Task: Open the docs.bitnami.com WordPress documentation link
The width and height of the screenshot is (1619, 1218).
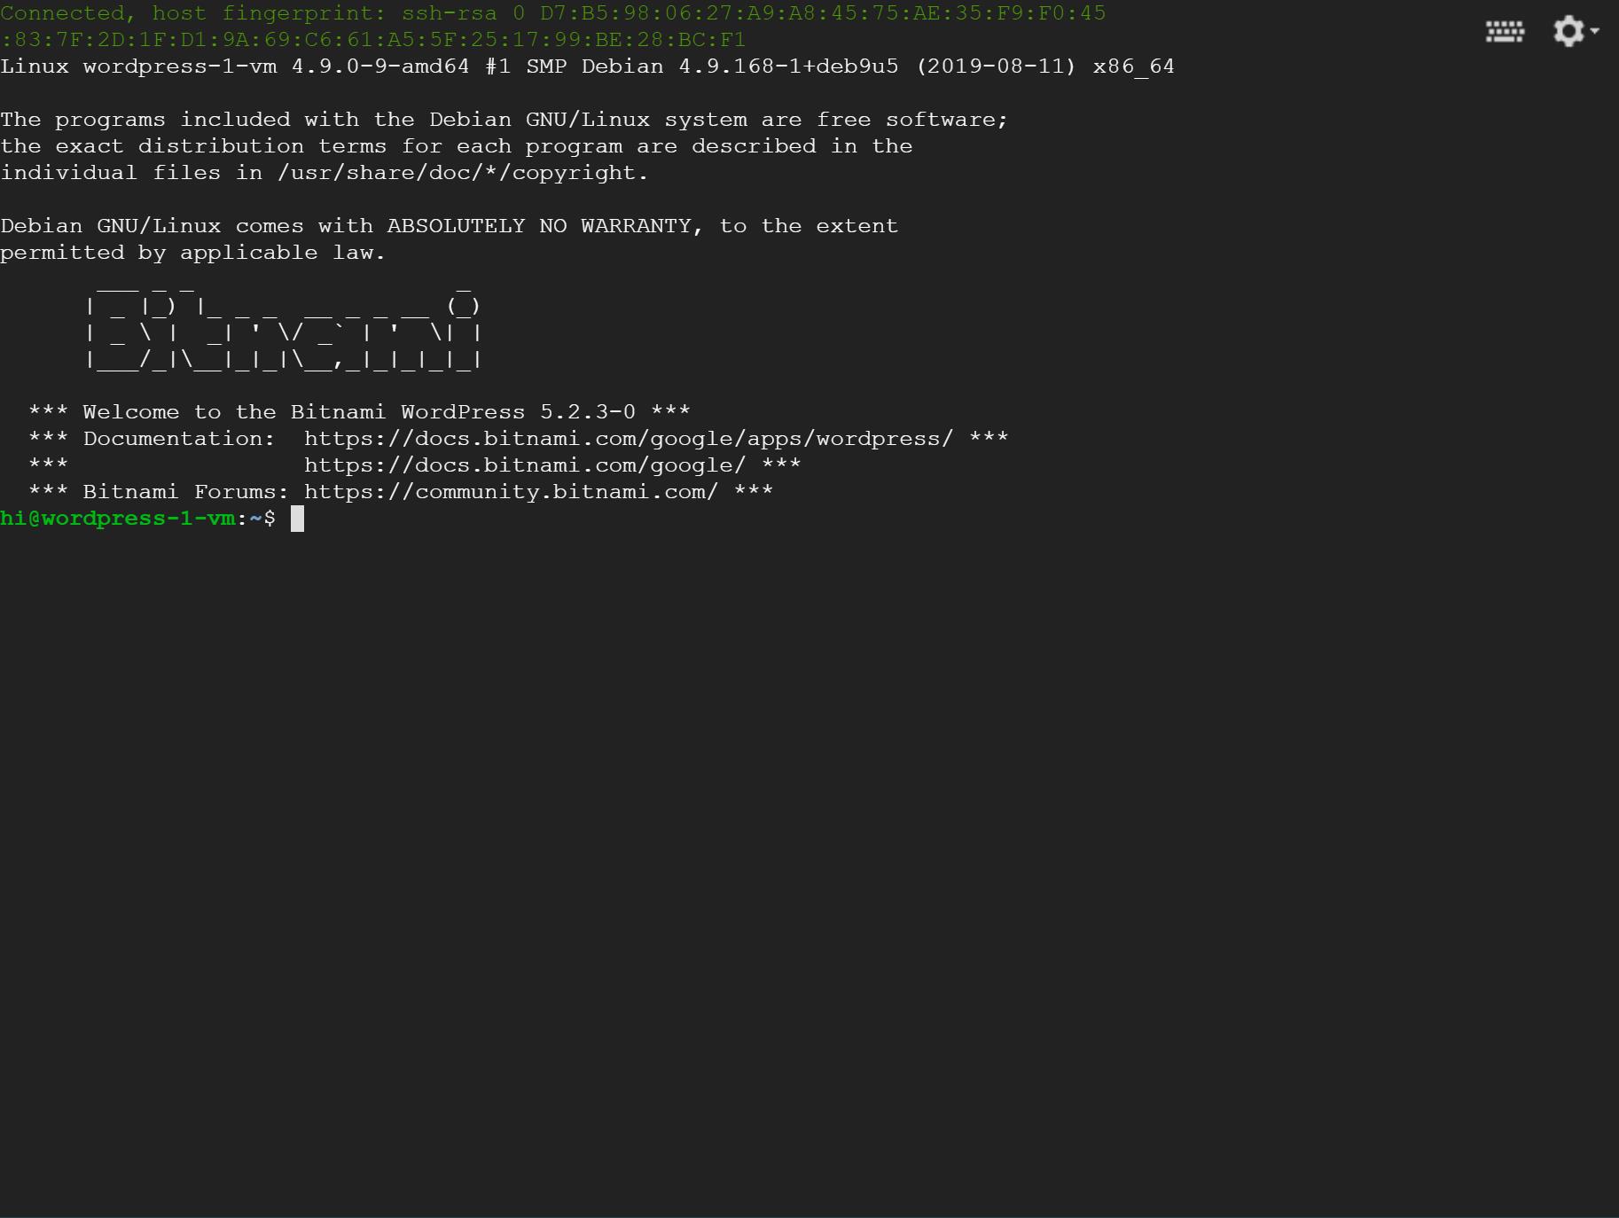Action: pos(628,439)
